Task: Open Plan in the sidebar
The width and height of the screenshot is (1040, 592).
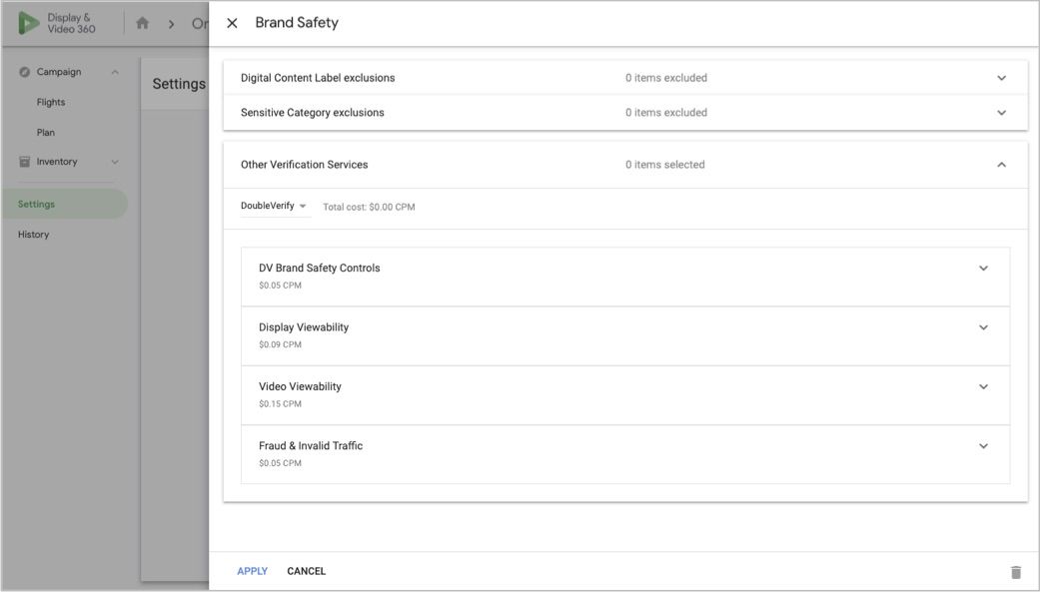Action: click(45, 132)
